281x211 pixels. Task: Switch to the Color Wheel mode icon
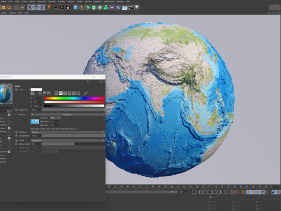pyautogui.click(x=40, y=93)
